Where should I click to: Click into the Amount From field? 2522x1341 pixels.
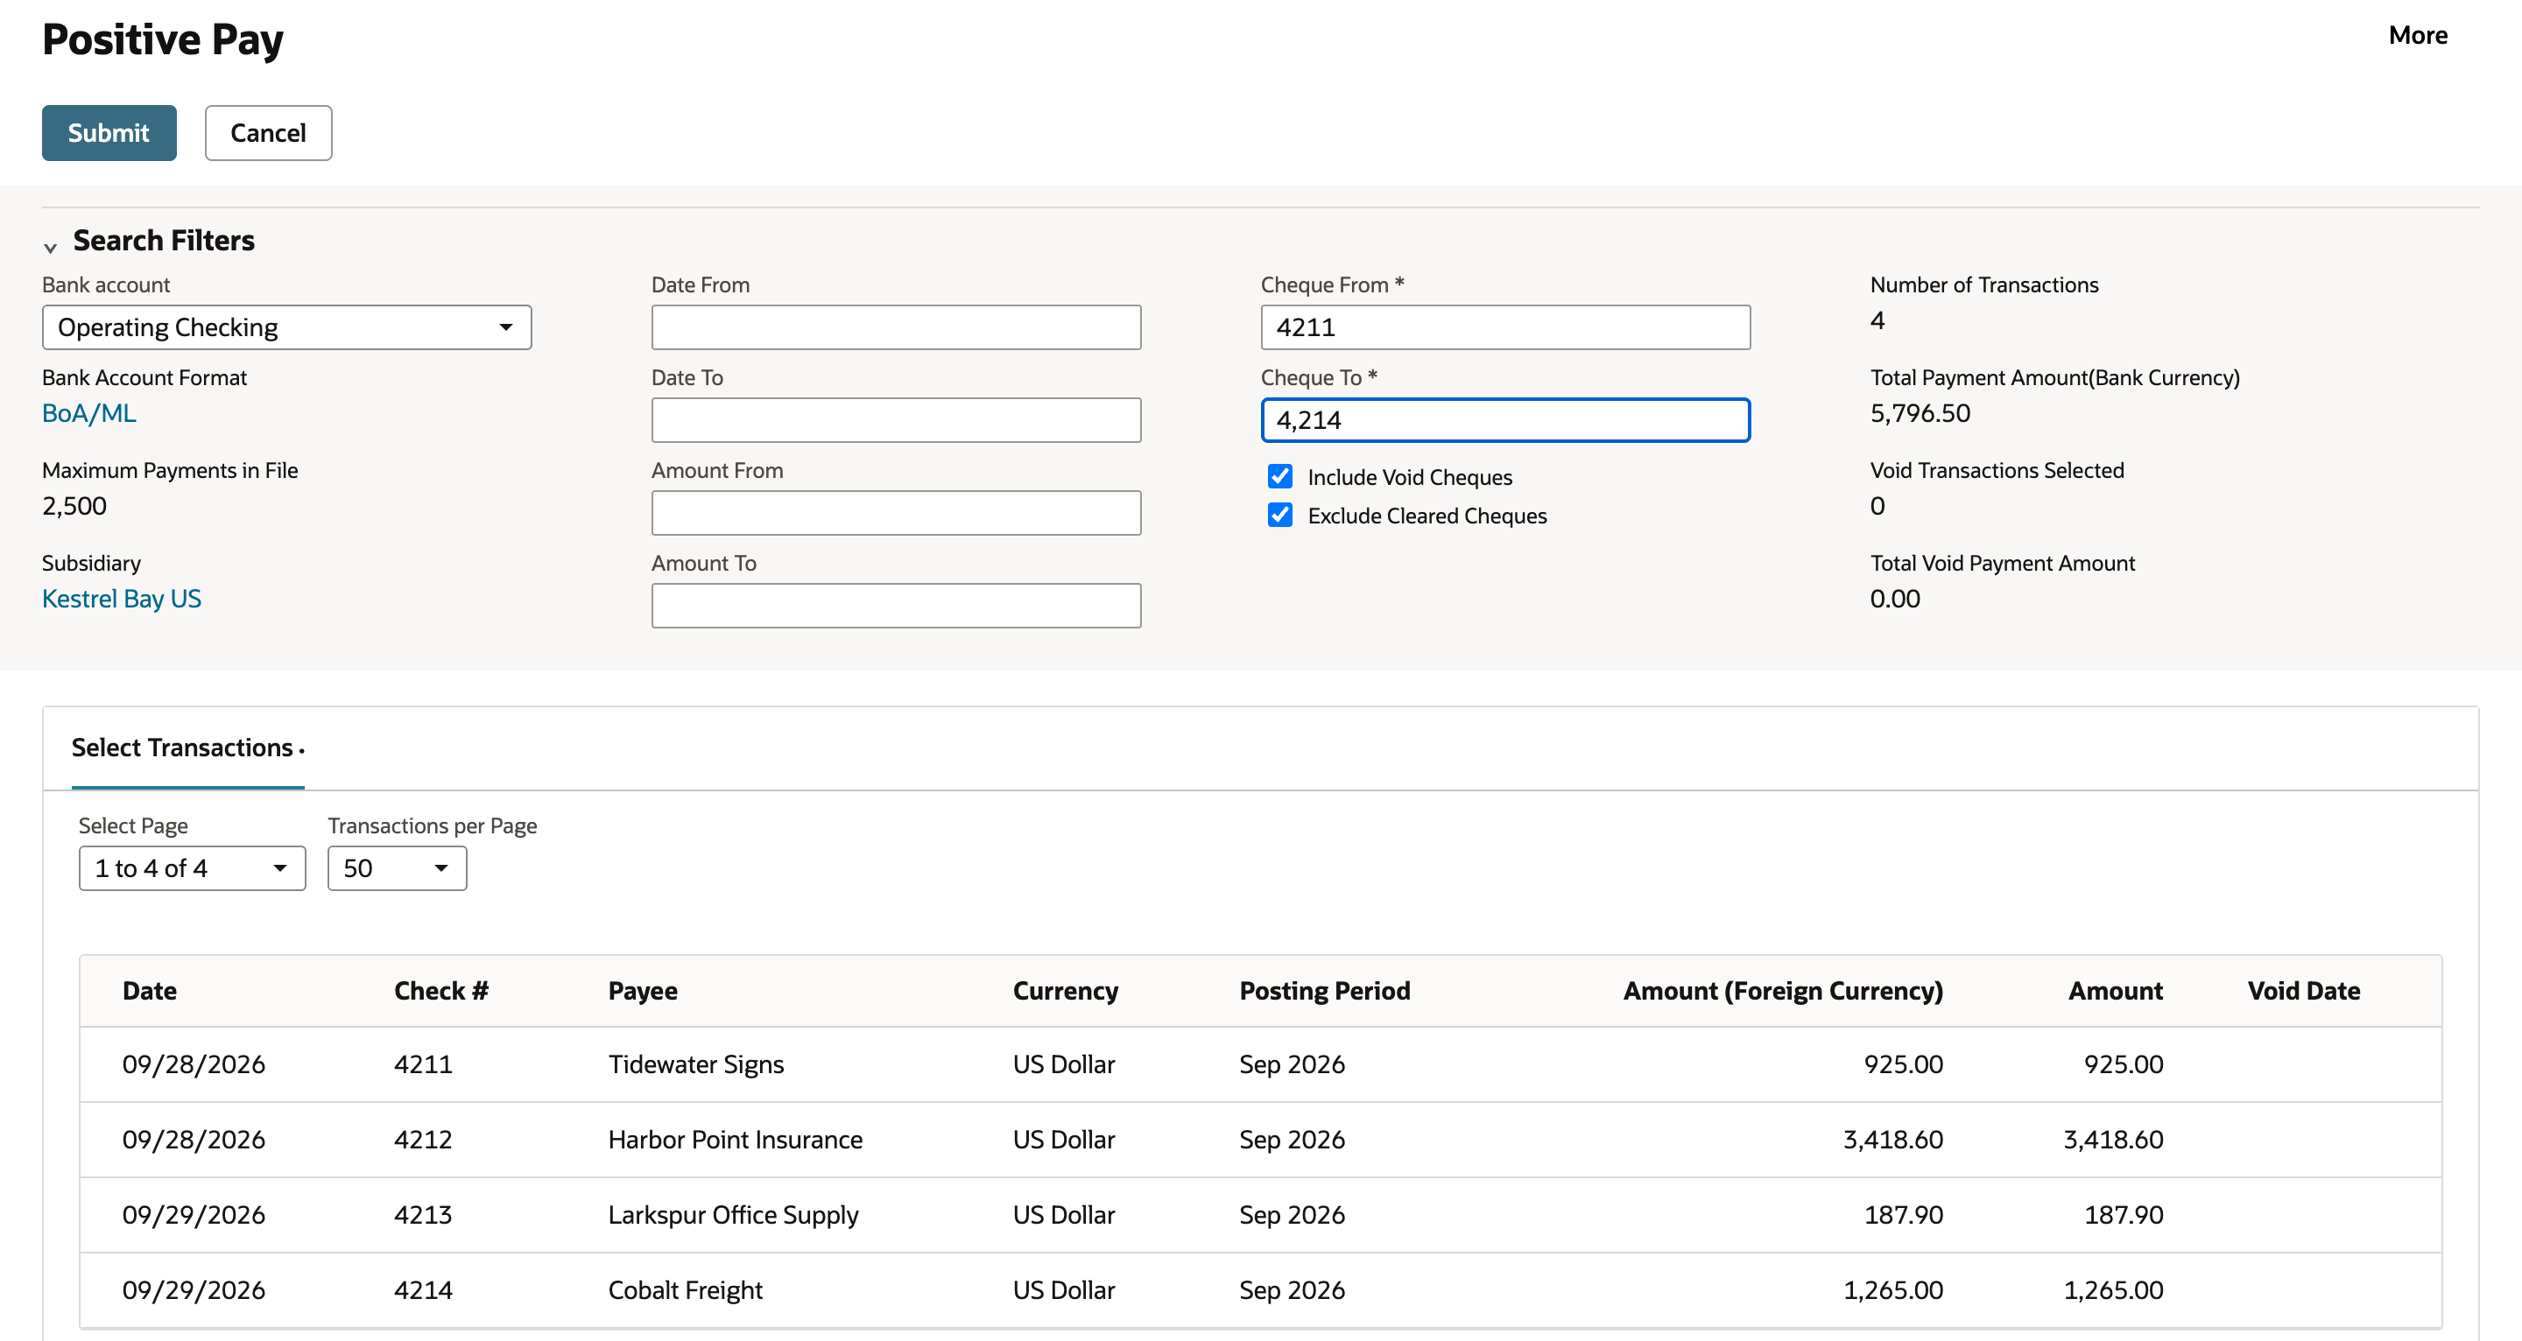[x=896, y=513]
